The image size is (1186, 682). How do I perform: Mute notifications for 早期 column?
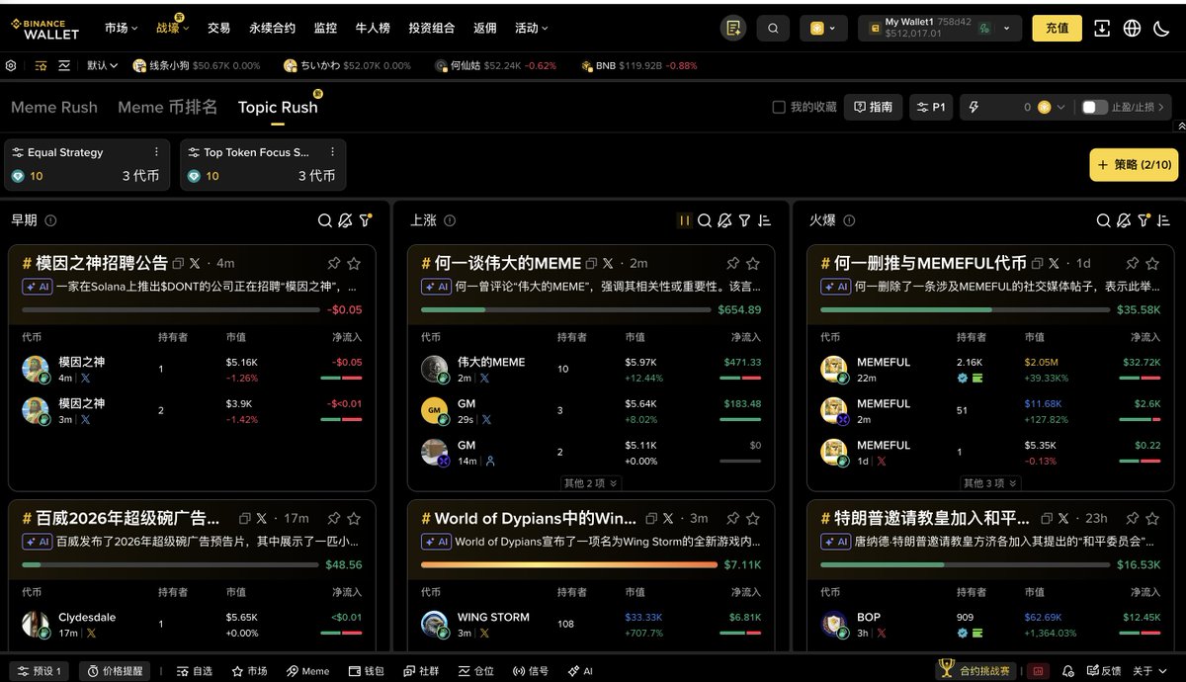click(345, 220)
